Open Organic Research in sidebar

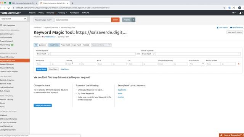pos(6,41)
